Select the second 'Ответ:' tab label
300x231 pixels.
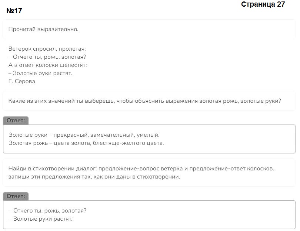coord(16,196)
